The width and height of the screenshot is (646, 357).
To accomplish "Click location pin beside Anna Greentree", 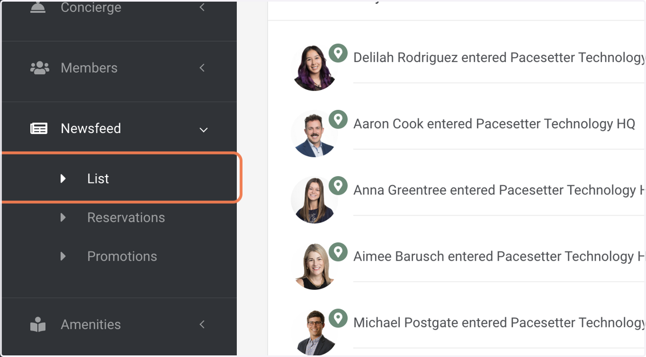I will tap(338, 185).
